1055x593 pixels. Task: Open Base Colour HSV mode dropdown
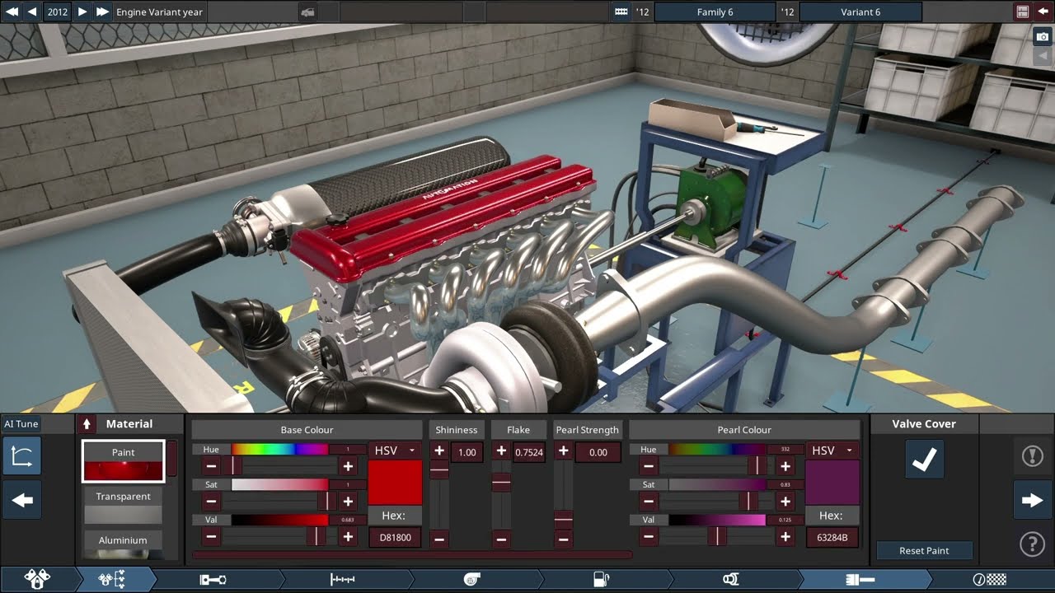(x=395, y=451)
